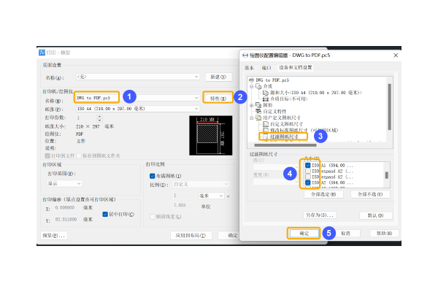Image resolution: width=438 pixels, height=292 pixels.
Task: Check the second ISO expand A2 checkbox
Action: (x=308, y=177)
